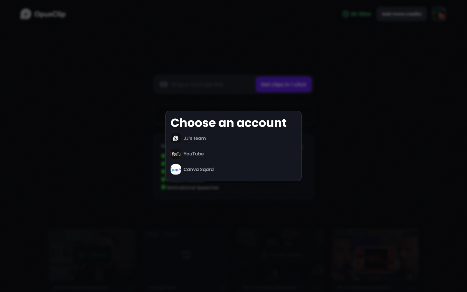Screen dimensions: 467x292
Task: Select the green check beside Motivational Speeches
Action: click(x=163, y=187)
